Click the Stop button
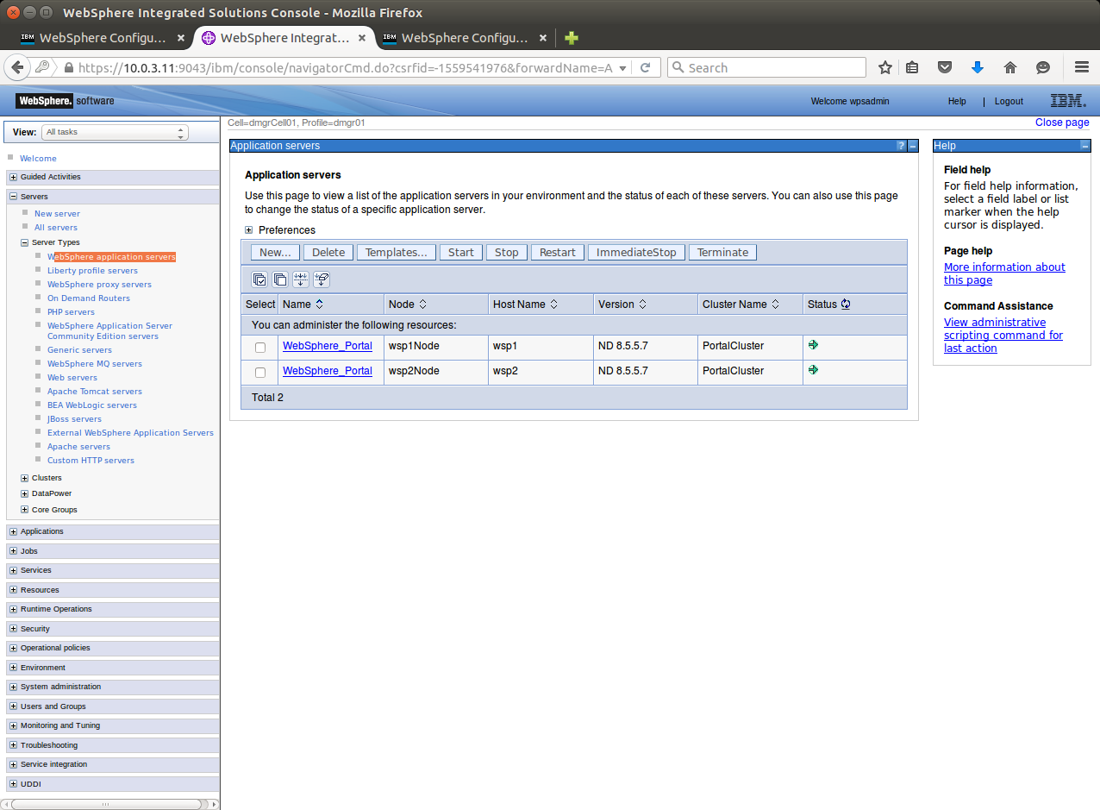Viewport: 1100px width, 810px height. (507, 252)
